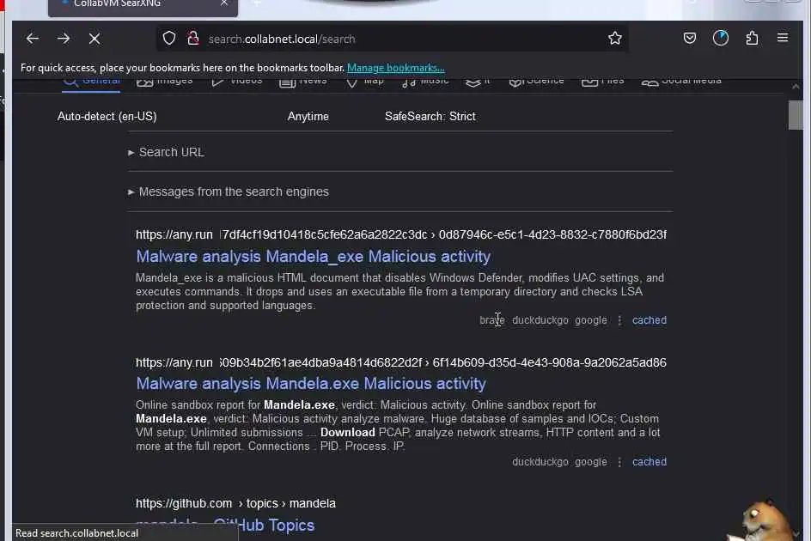Viewport: 811px width, 541px height.
Task: Click the 'Read search.collabnet.local' status text
Action: [x=76, y=533]
